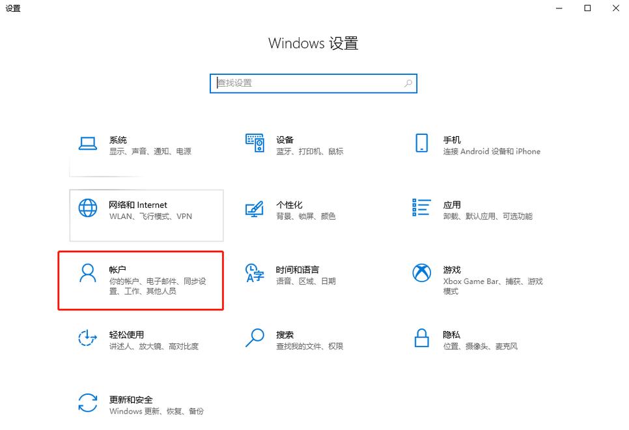Screen dimensions: 629x430
Task: Select the 搜索 category title
Action: point(285,334)
